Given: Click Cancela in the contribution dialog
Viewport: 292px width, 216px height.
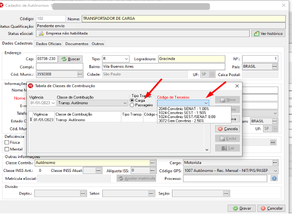Looking at the screenshot, I should [x=227, y=129].
